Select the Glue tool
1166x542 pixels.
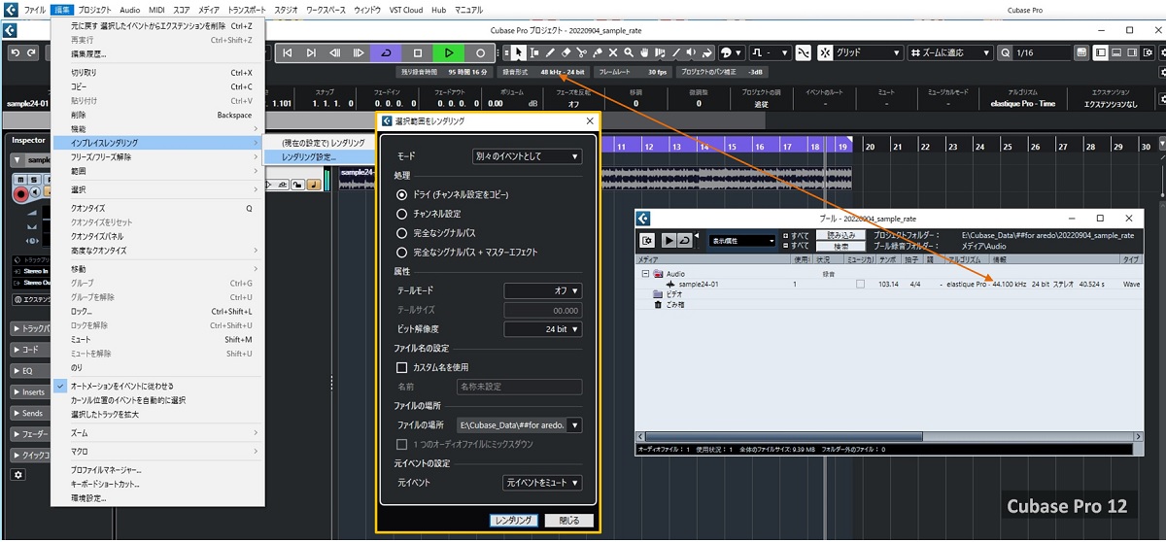click(x=598, y=52)
